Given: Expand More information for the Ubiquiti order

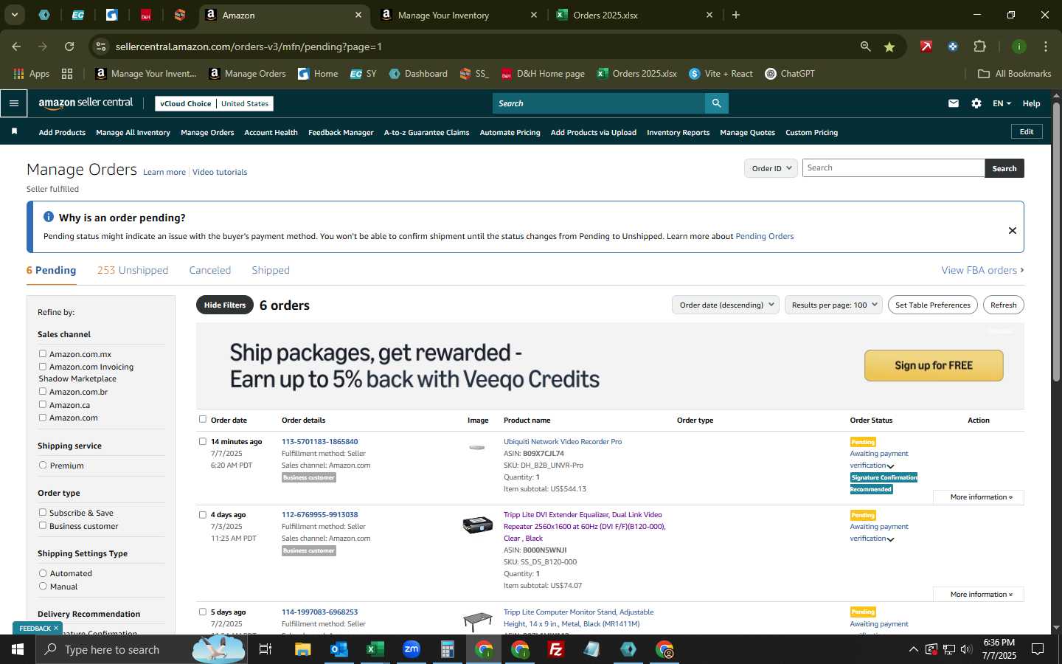Looking at the screenshot, I should (979, 497).
